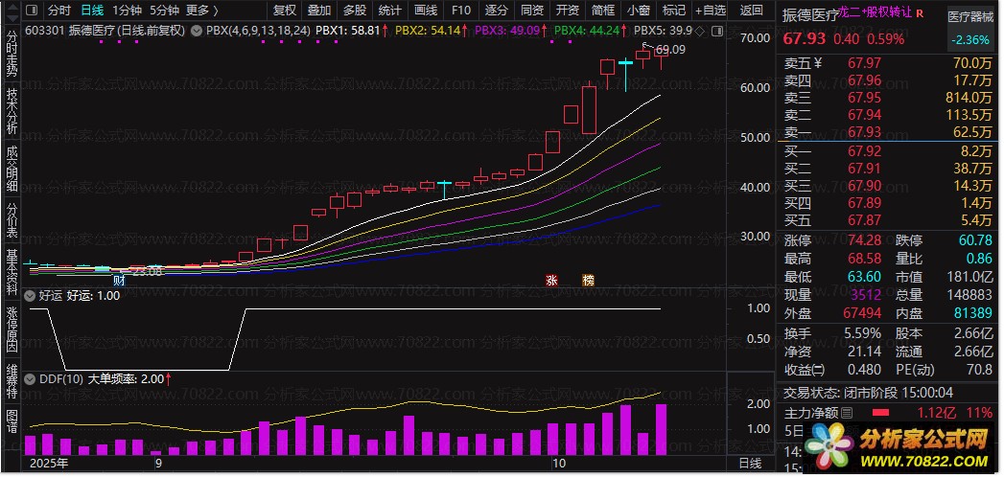Click the 逐分 toolbar button

496,11
